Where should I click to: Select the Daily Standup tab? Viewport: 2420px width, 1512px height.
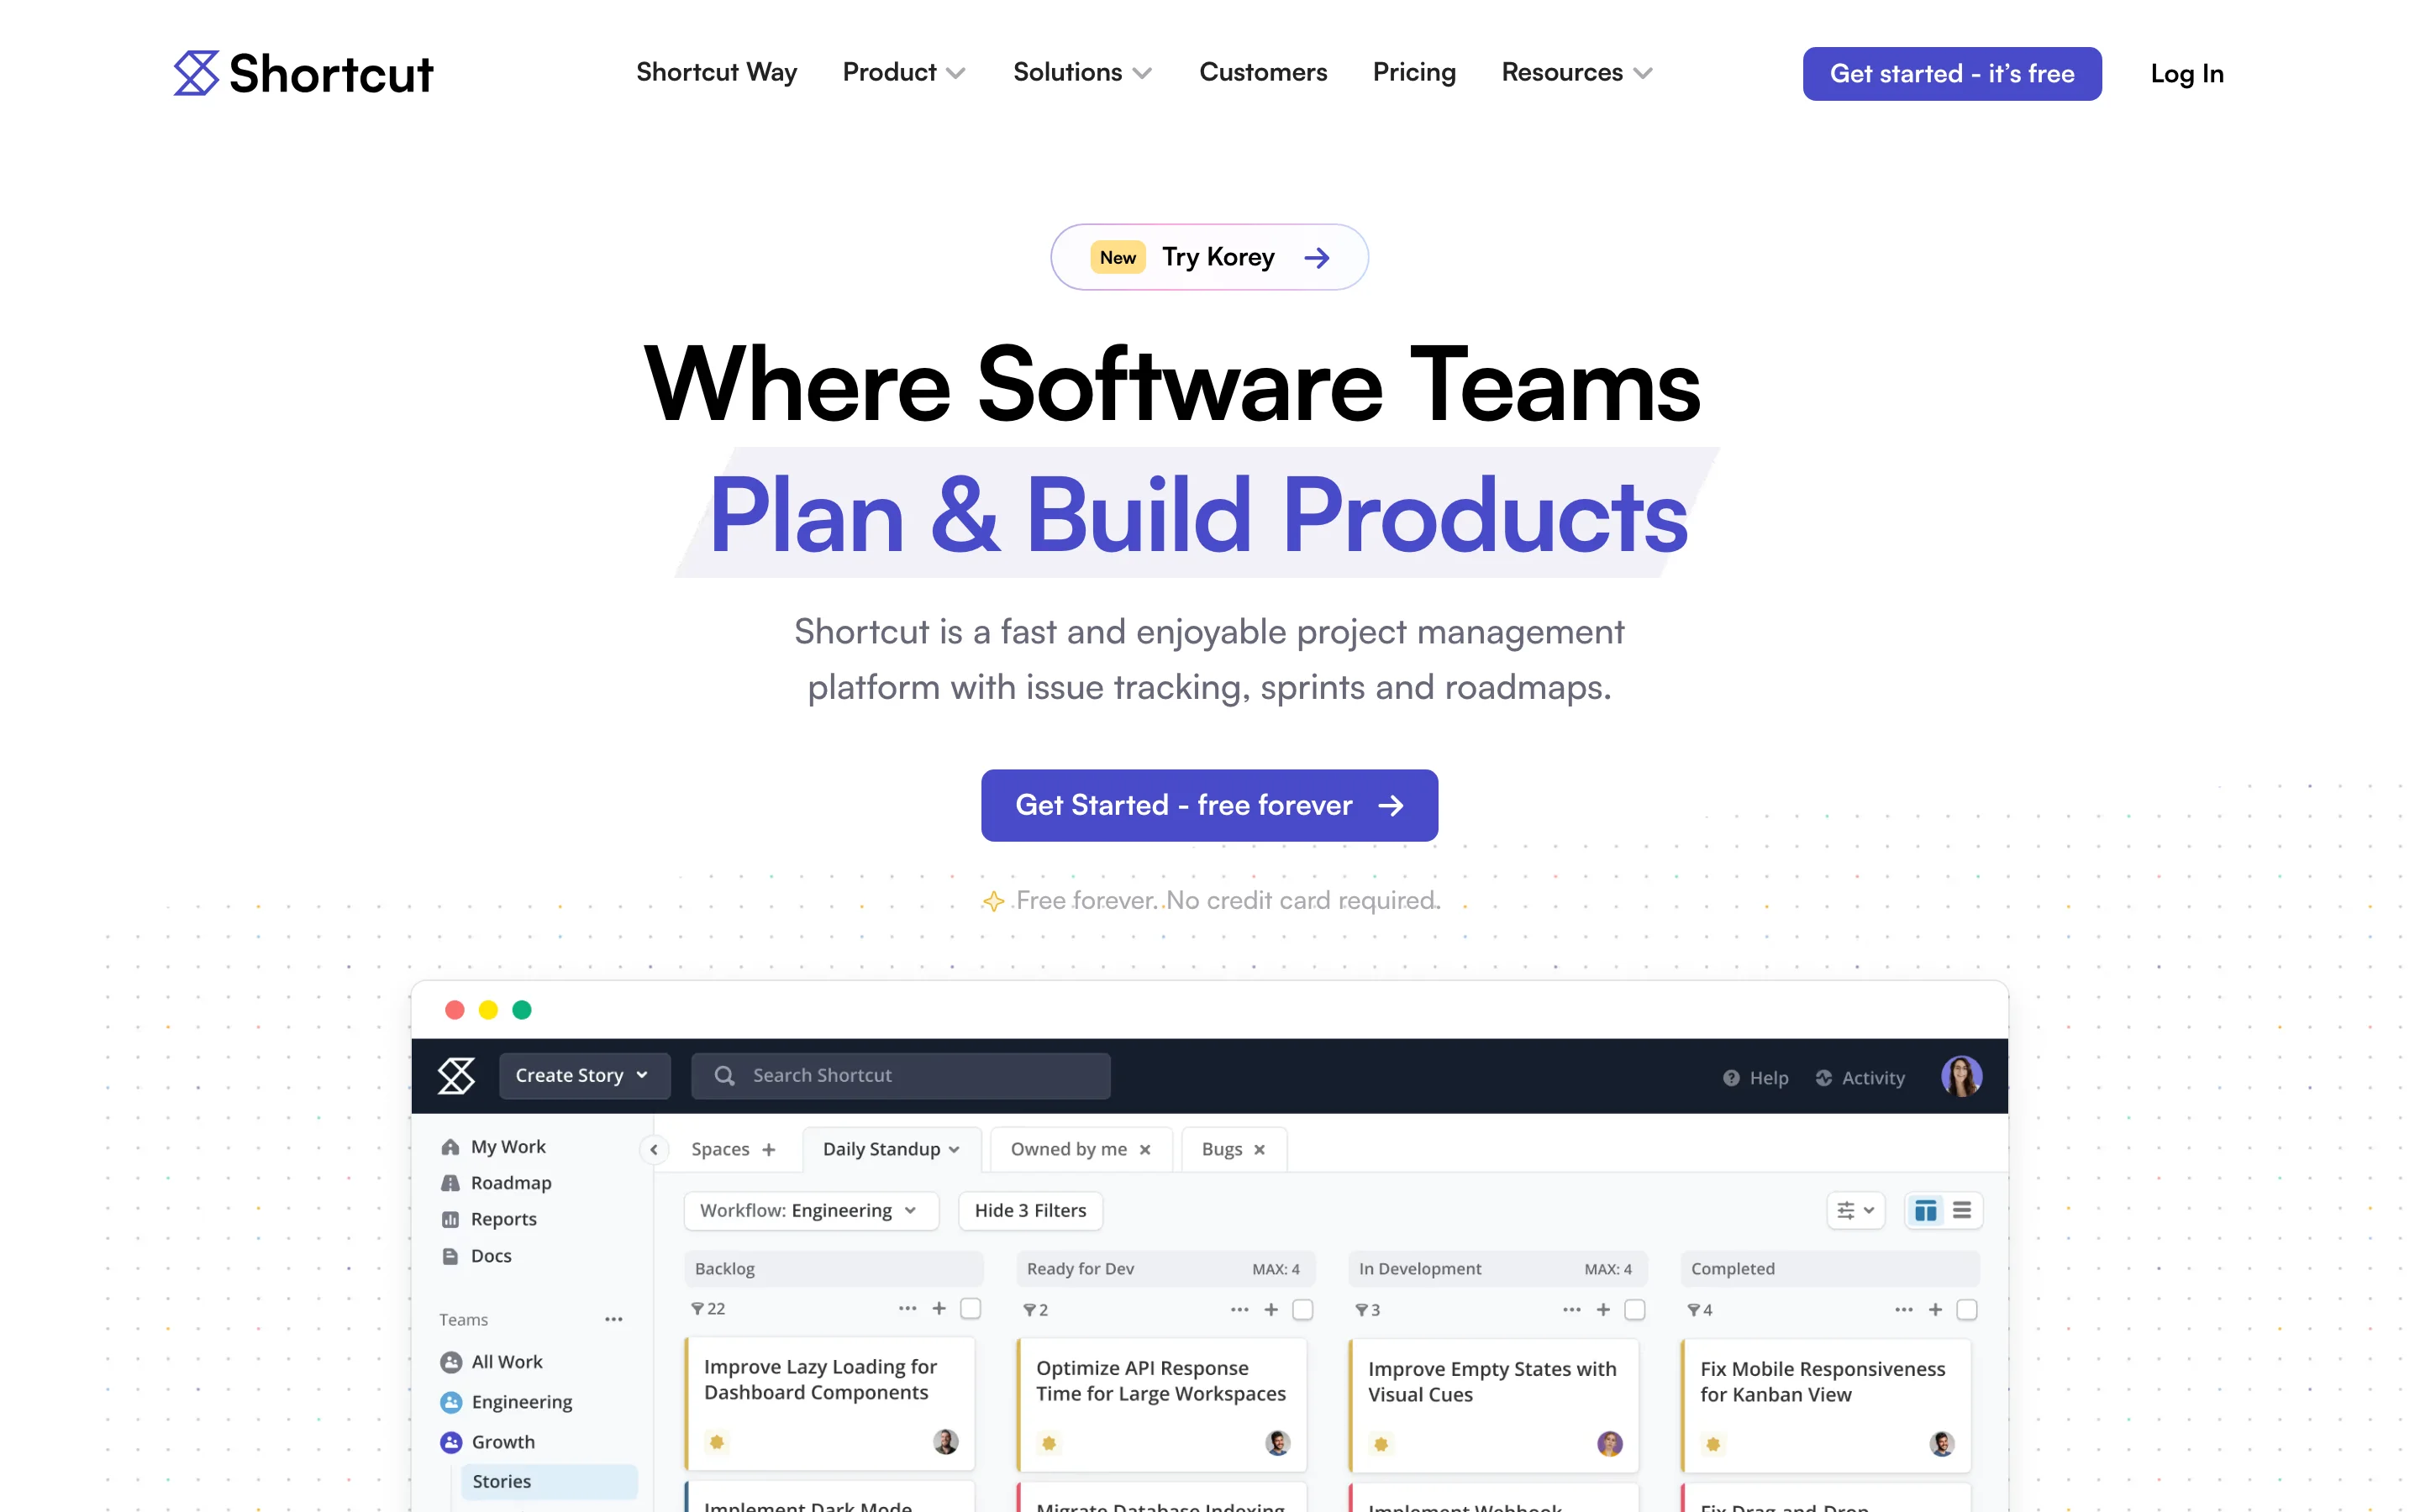tap(890, 1149)
